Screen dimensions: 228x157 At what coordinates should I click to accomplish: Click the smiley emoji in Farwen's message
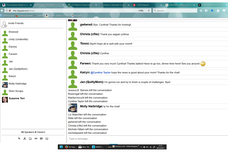coord(203,64)
